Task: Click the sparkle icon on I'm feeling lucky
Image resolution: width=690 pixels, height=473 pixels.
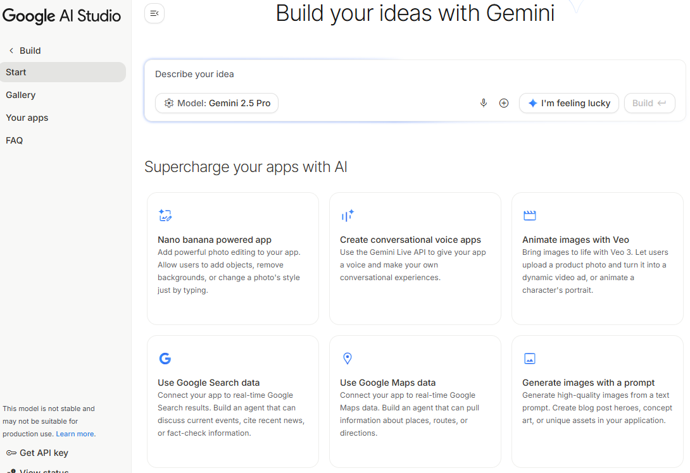Action: (x=532, y=103)
